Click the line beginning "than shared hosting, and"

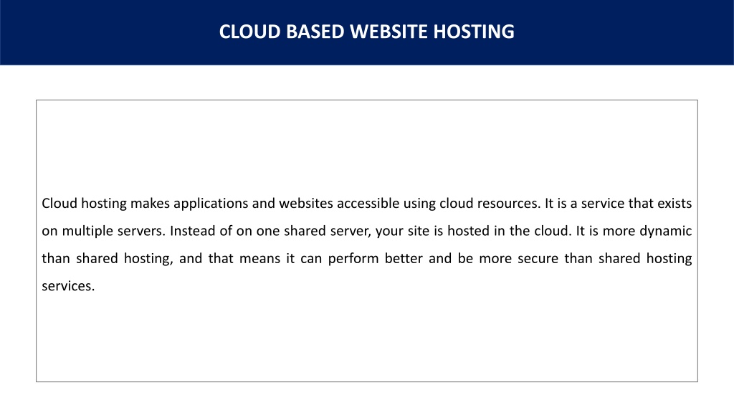point(366,258)
